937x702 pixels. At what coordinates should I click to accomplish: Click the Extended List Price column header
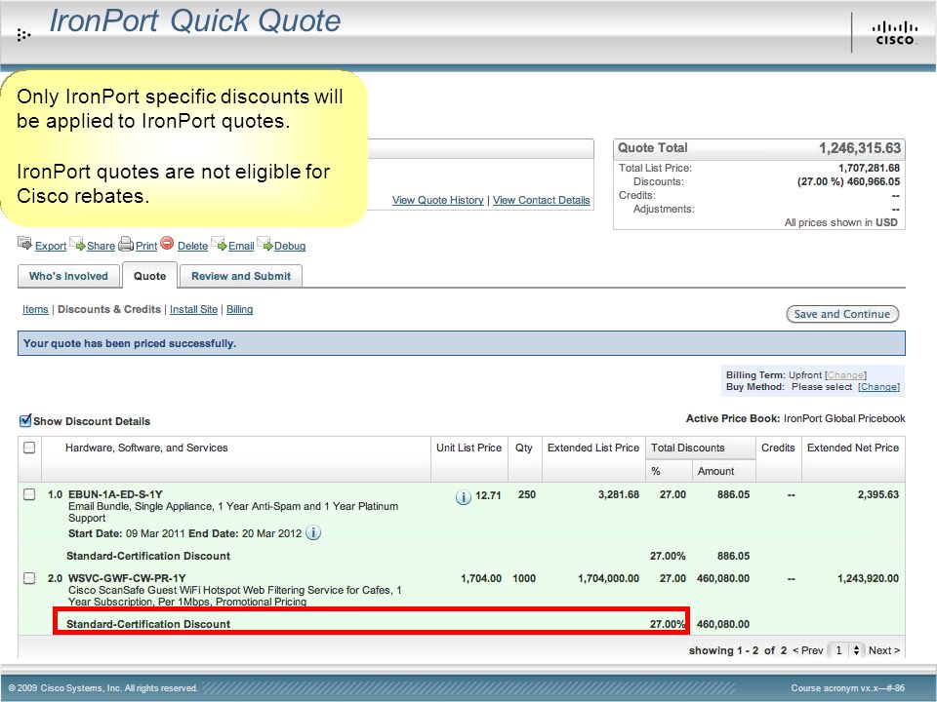pyautogui.click(x=593, y=448)
